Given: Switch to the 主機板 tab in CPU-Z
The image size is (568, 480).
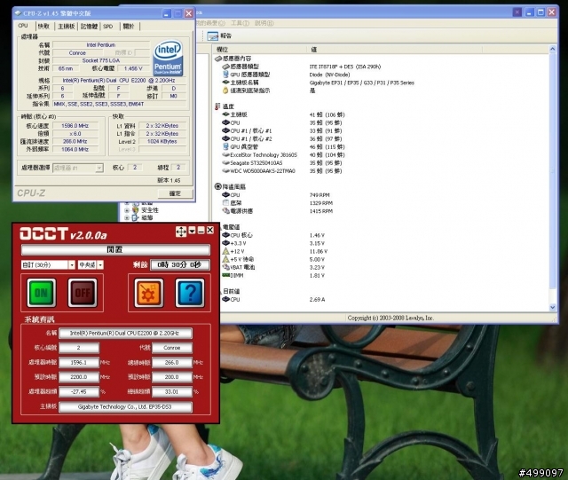Looking at the screenshot, I should click(x=67, y=26).
